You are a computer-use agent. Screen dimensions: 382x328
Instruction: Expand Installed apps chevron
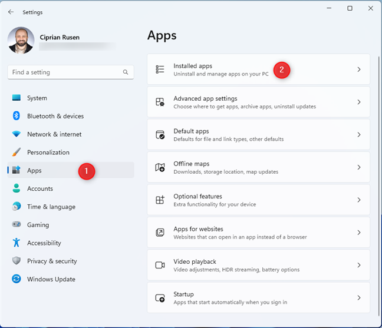click(359, 69)
